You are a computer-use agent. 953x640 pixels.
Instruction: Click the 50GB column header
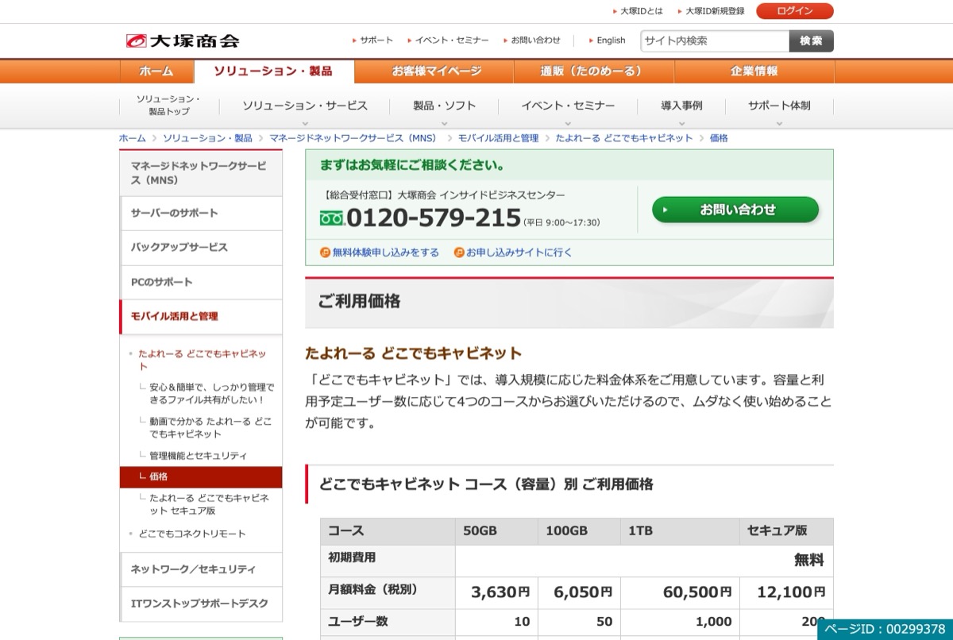tap(496, 531)
